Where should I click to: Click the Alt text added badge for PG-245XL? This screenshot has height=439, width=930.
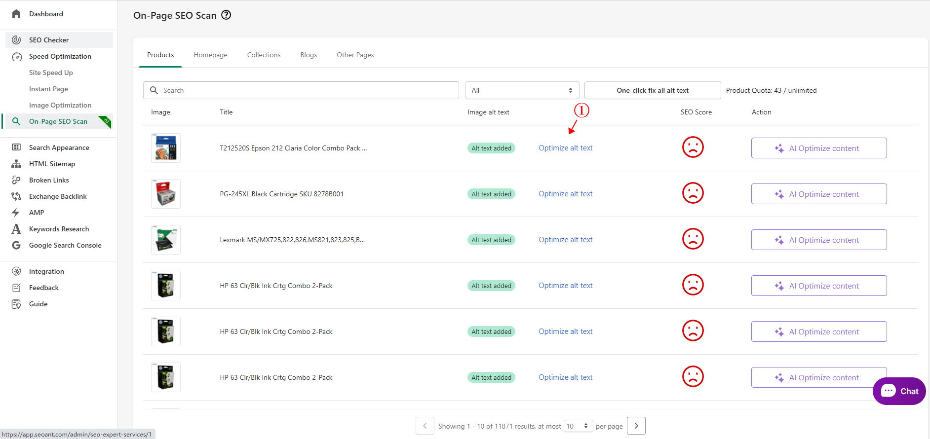pos(491,194)
